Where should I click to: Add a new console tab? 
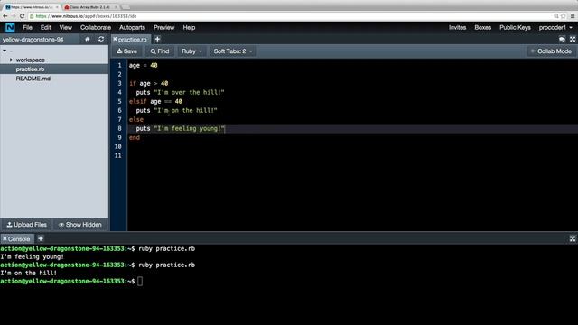click(x=41, y=238)
